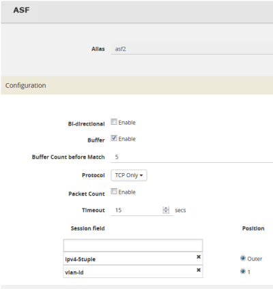273x289 pixels.
Task: Enable the Packet Count checkbox
Action: (x=114, y=192)
